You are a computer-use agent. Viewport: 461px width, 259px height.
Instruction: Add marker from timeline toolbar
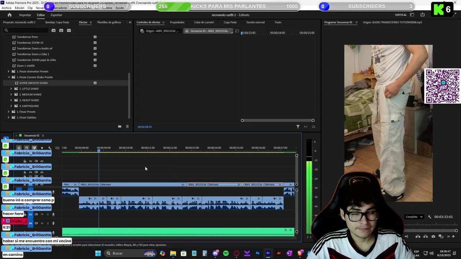coord(42,148)
